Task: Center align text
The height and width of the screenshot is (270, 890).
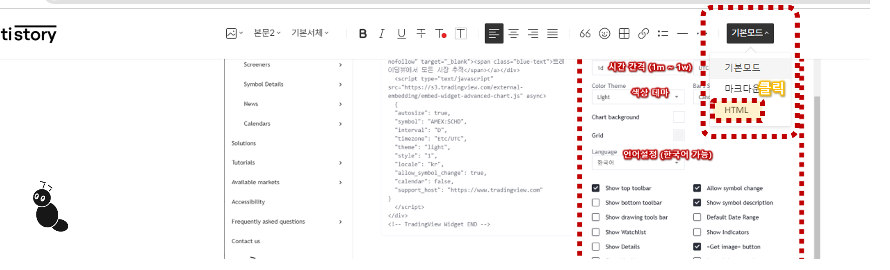Action: tap(514, 33)
